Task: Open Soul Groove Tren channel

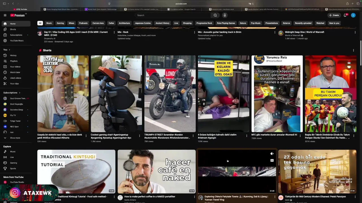Action: 16,98
